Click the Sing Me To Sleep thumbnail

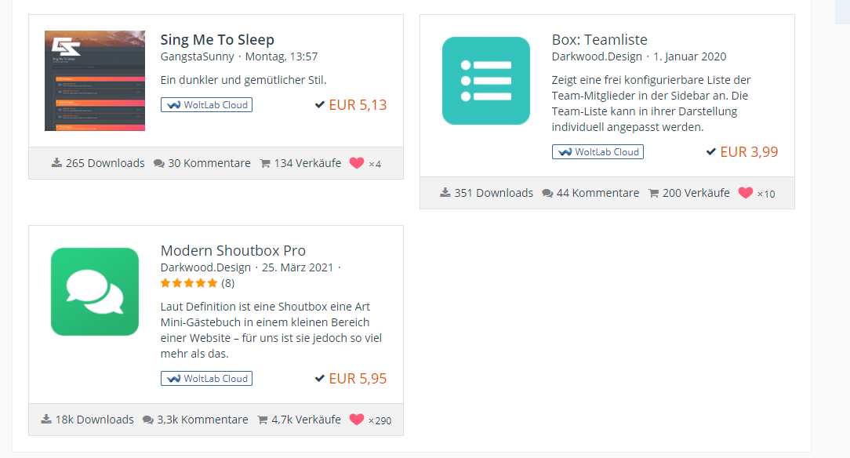(95, 81)
